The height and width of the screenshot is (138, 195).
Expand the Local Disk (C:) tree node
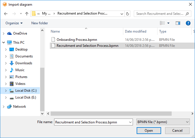pos(6,91)
